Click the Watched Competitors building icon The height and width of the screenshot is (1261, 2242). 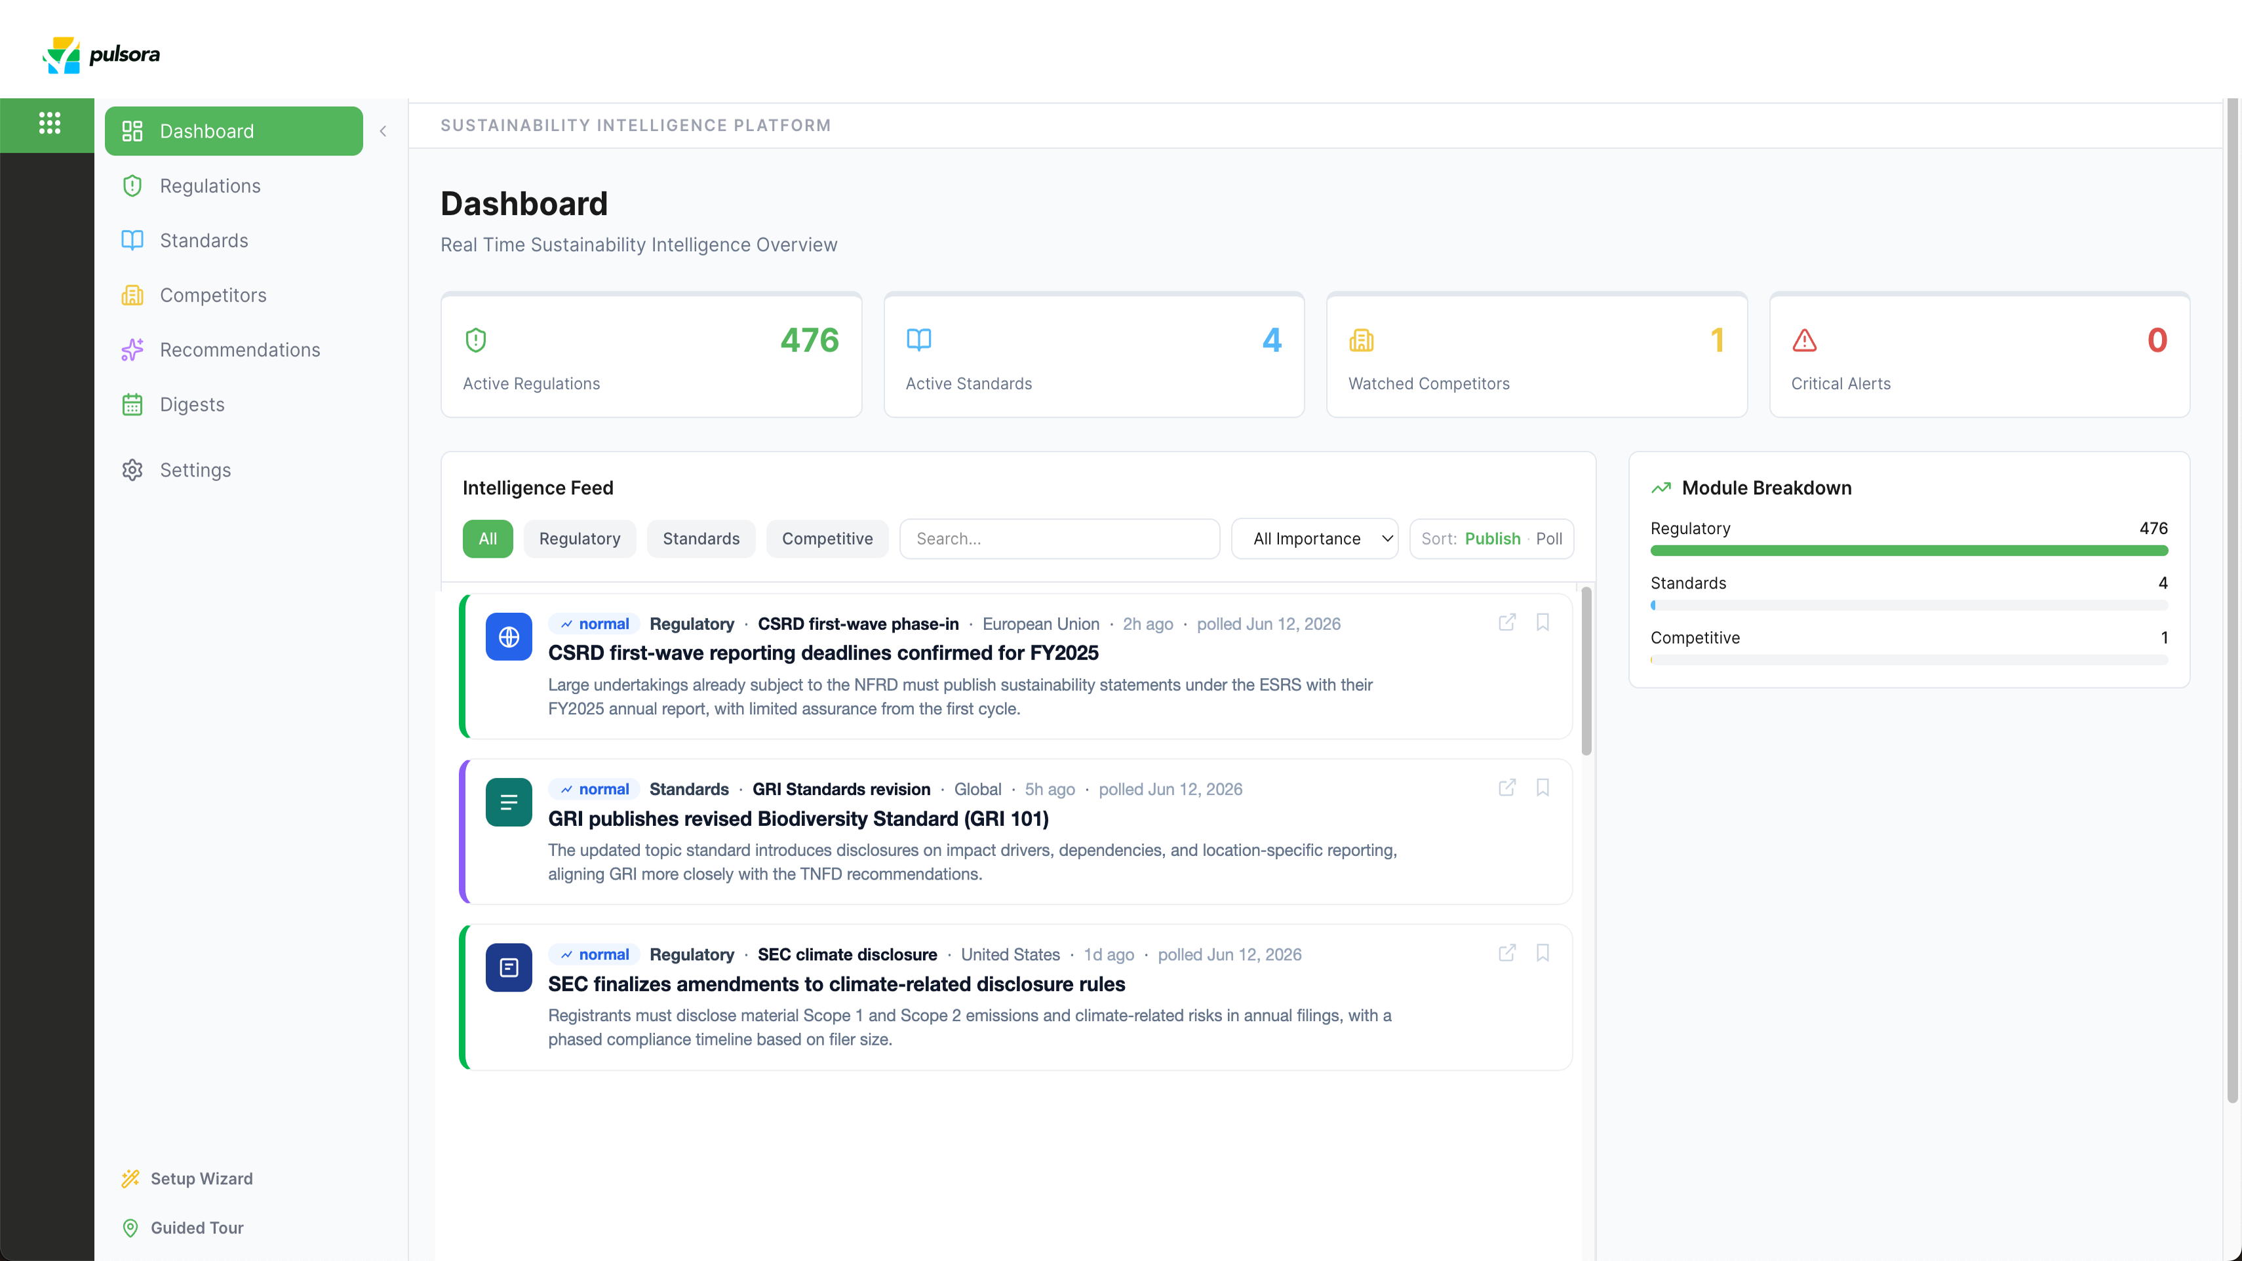coord(1361,340)
